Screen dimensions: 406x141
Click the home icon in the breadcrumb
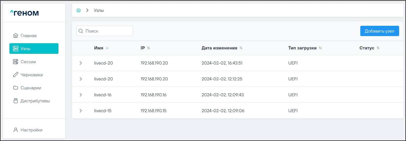point(78,10)
